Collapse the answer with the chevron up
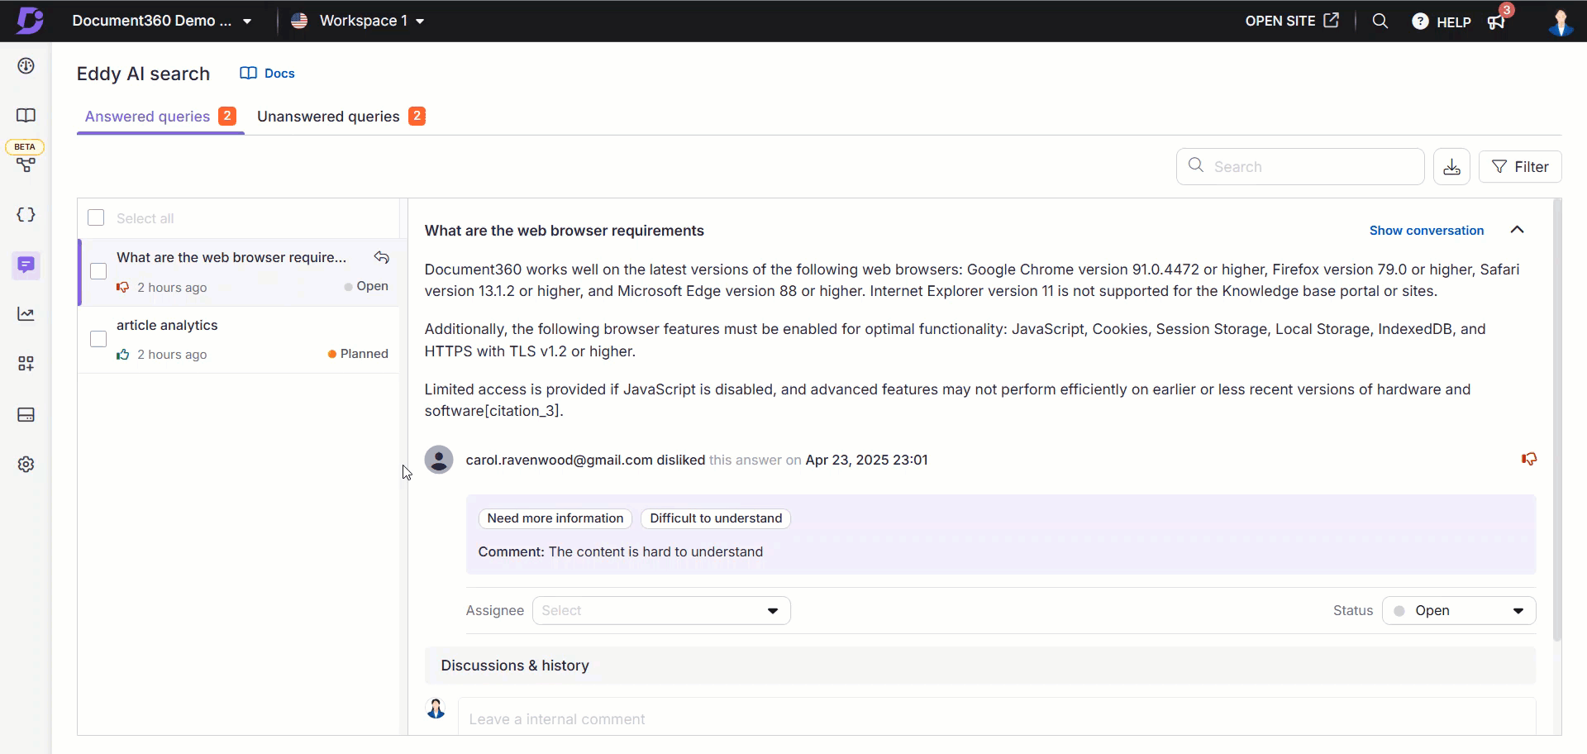The height and width of the screenshot is (754, 1587). point(1517,230)
